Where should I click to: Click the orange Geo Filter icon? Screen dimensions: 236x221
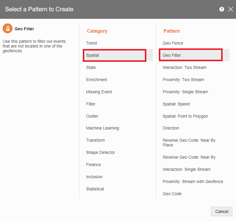pos(7,29)
